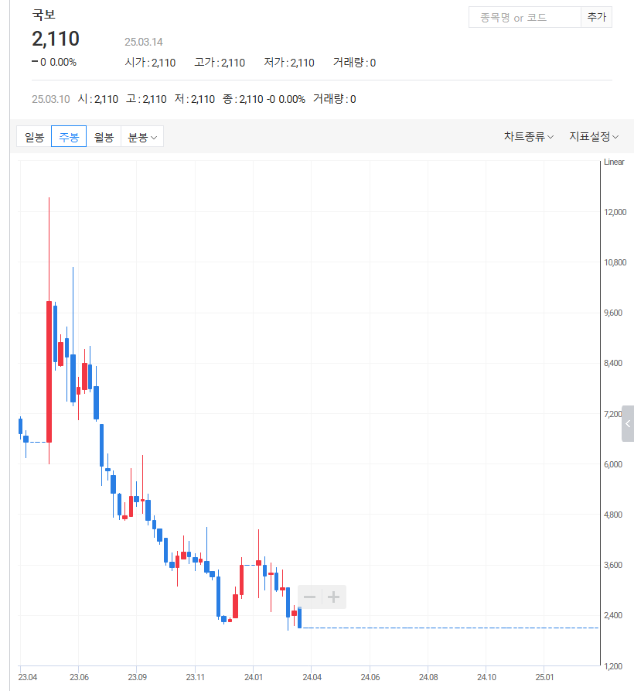The width and height of the screenshot is (634, 691).
Task: Focus the 종목명 or 코드 search field
Action: point(525,18)
